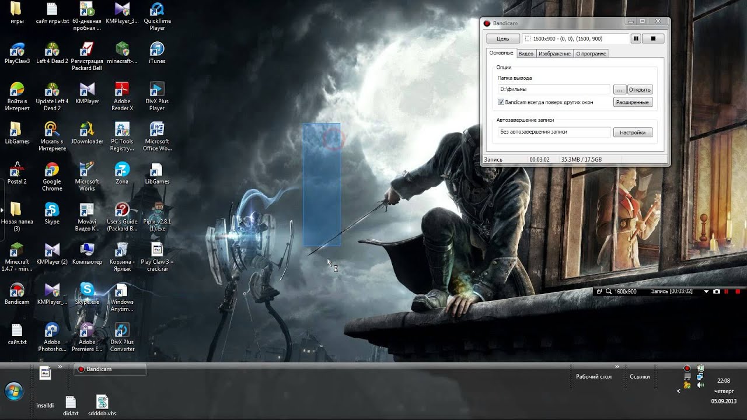Screen dimensions: 747x420
Task: Click the magnifier icon on recording overlay bar
Action: (608, 291)
